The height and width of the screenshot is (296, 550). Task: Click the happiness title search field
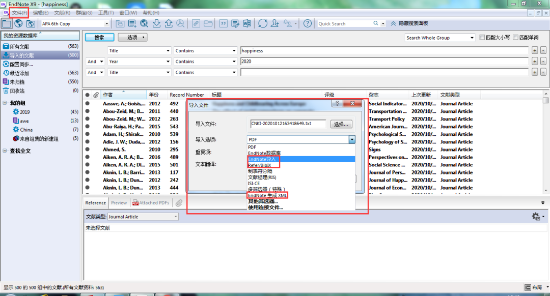pos(384,50)
